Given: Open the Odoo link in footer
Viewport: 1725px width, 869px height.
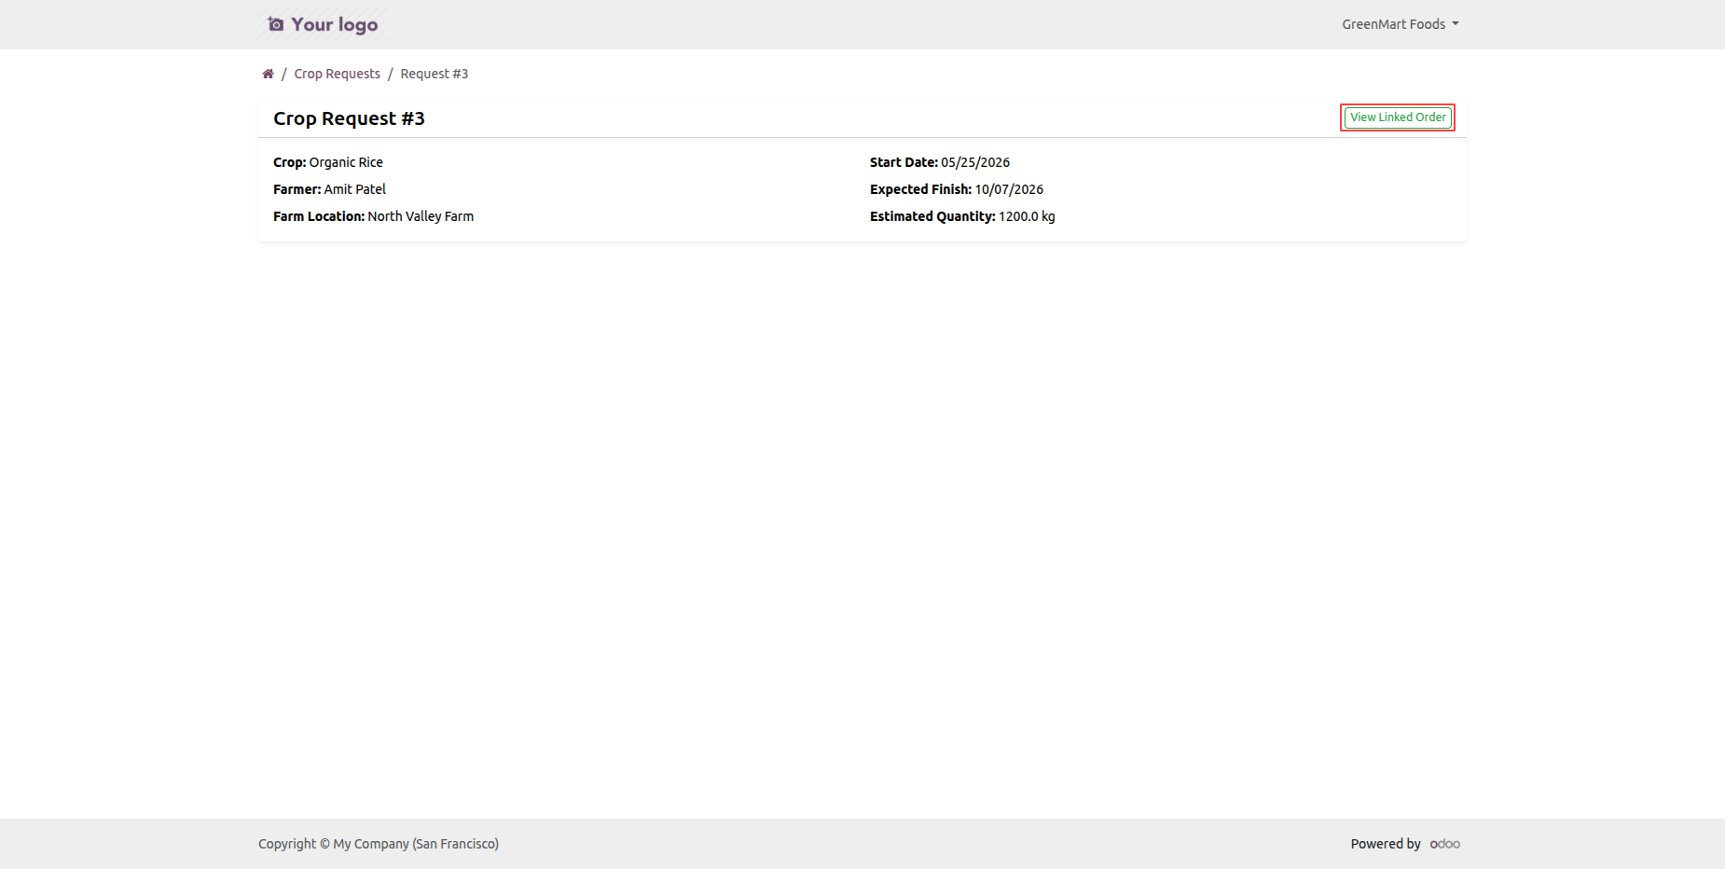Looking at the screenshot, I should [1445, 844].
